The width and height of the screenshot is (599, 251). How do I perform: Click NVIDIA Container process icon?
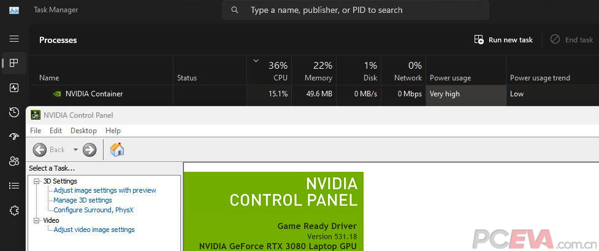pos(57,94)
